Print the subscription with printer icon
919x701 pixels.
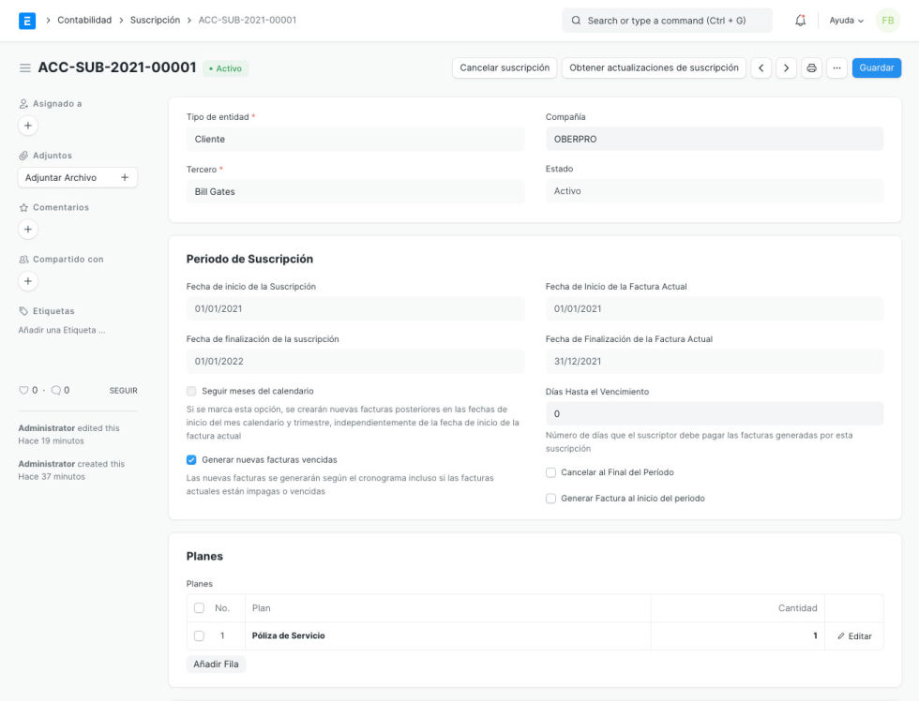pos(812,68)
